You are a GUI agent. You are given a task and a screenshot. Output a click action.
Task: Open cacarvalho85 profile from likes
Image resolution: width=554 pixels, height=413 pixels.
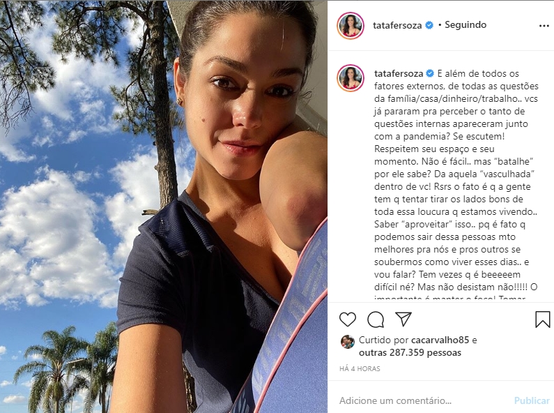click(440, 340)
